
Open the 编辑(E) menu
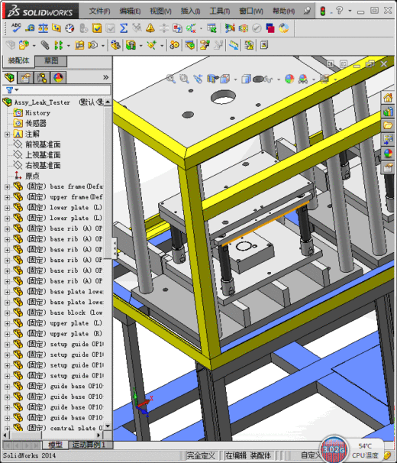[130, 11]
